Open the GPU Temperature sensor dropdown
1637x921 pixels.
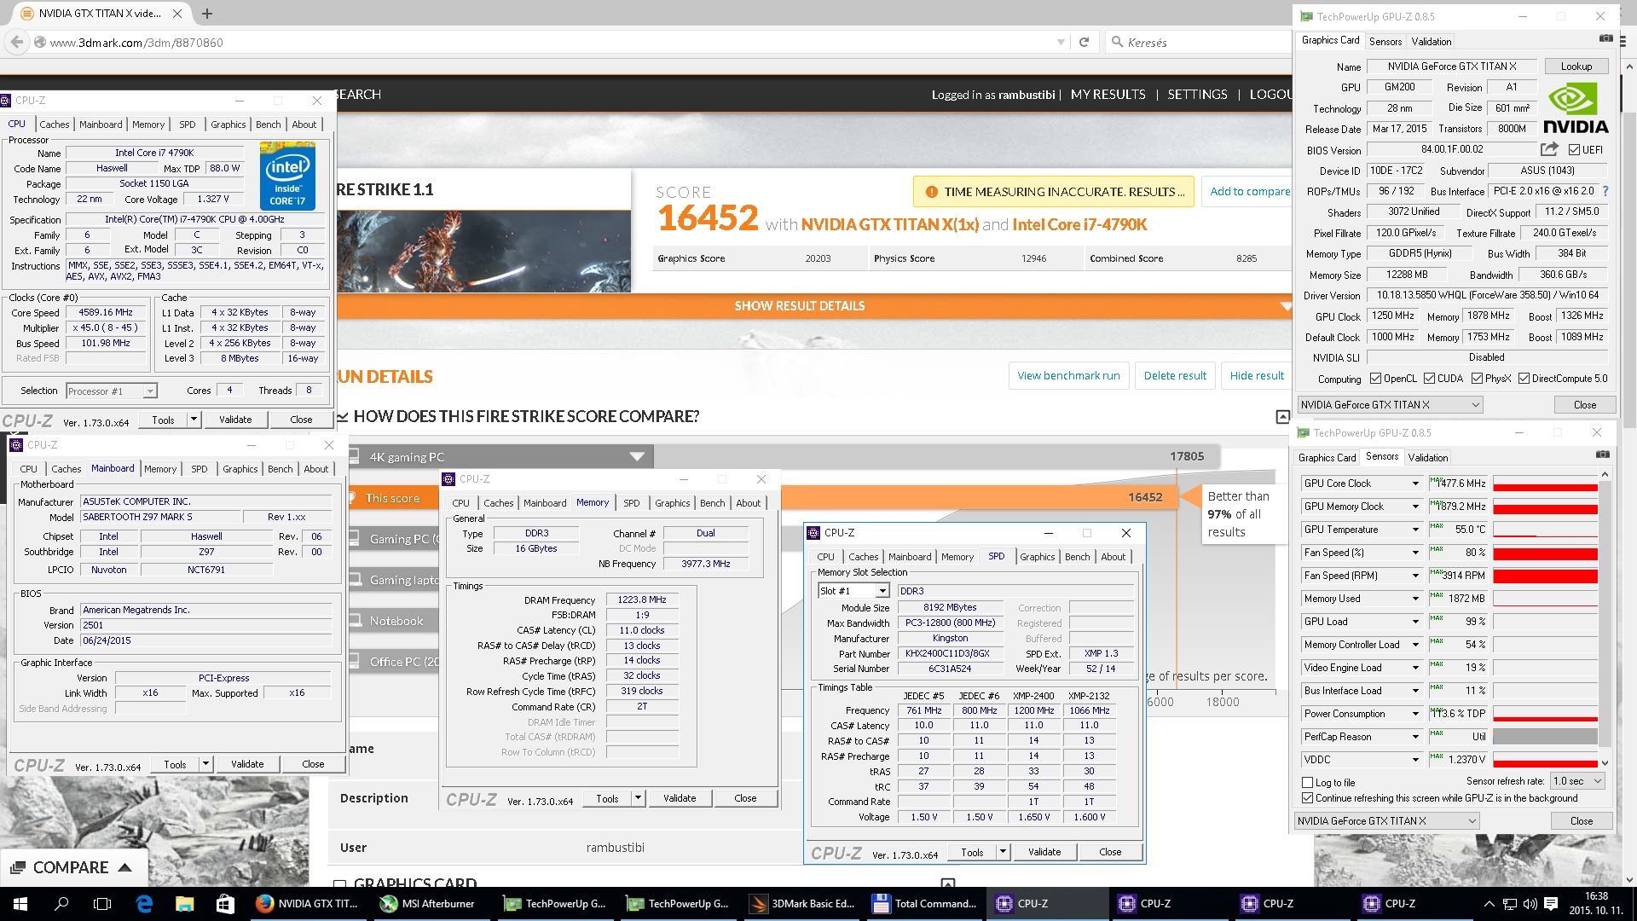pyautogui.click(x=1415, y=530)
